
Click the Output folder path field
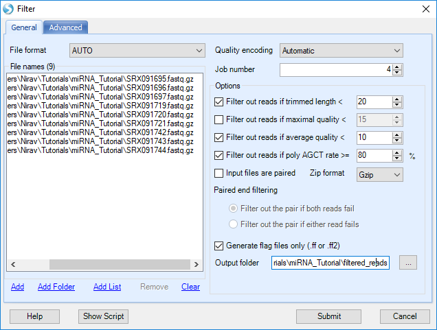pos(330,263)
